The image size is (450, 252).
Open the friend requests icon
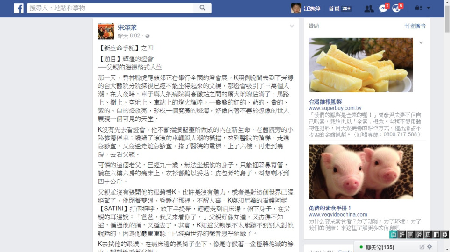coord(369,8)
